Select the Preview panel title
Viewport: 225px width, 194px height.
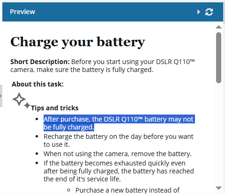point(22,12)
